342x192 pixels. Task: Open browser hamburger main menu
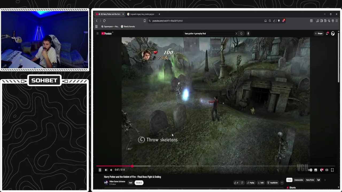[337, 21]
